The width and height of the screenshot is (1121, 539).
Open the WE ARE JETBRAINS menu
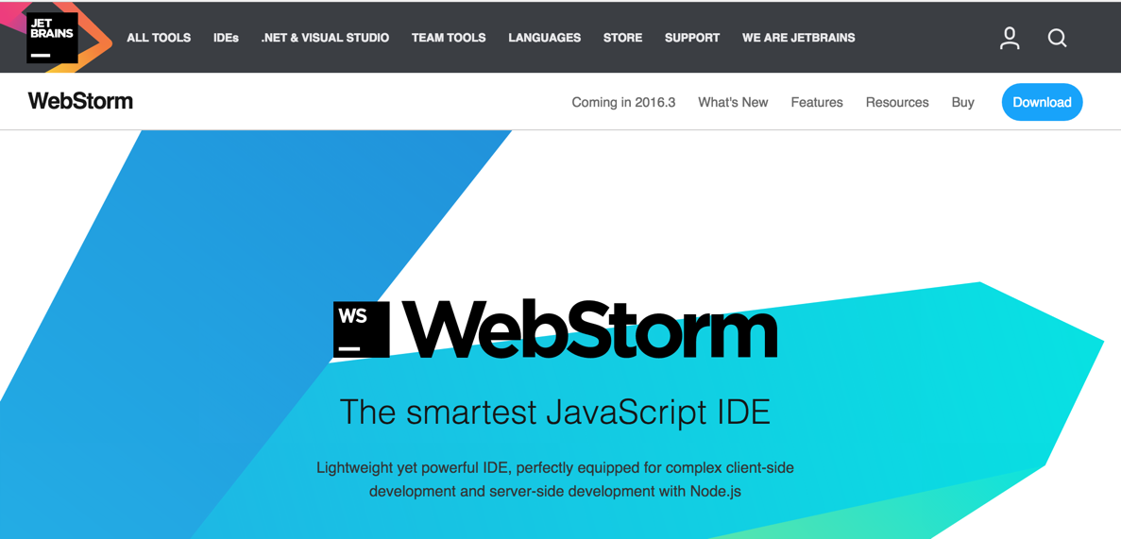point(799,38)
